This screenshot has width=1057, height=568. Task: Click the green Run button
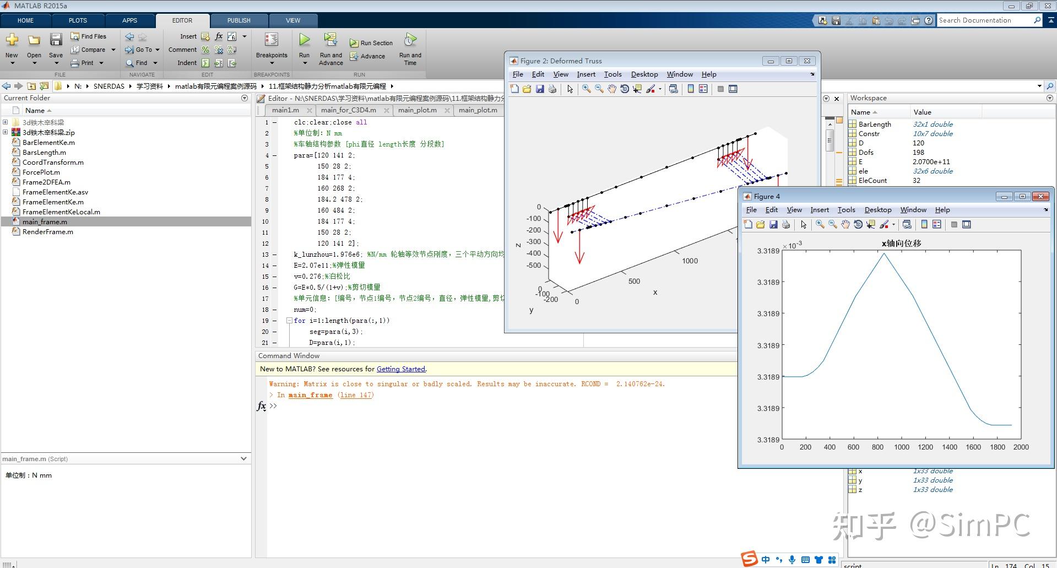[x=304, y=40]
